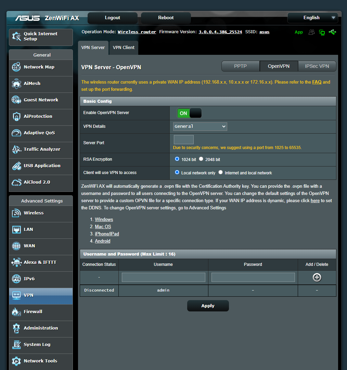Click the Network Map globe icon
This screenshot has width=347, height=370.
click(16, 67)
